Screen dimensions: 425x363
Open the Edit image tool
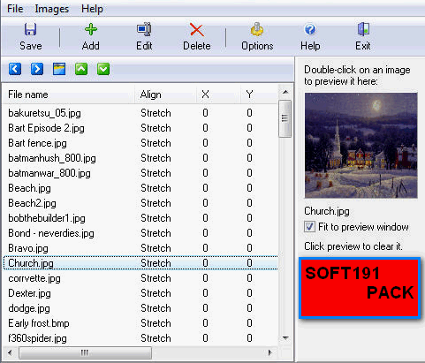point(144,29)
